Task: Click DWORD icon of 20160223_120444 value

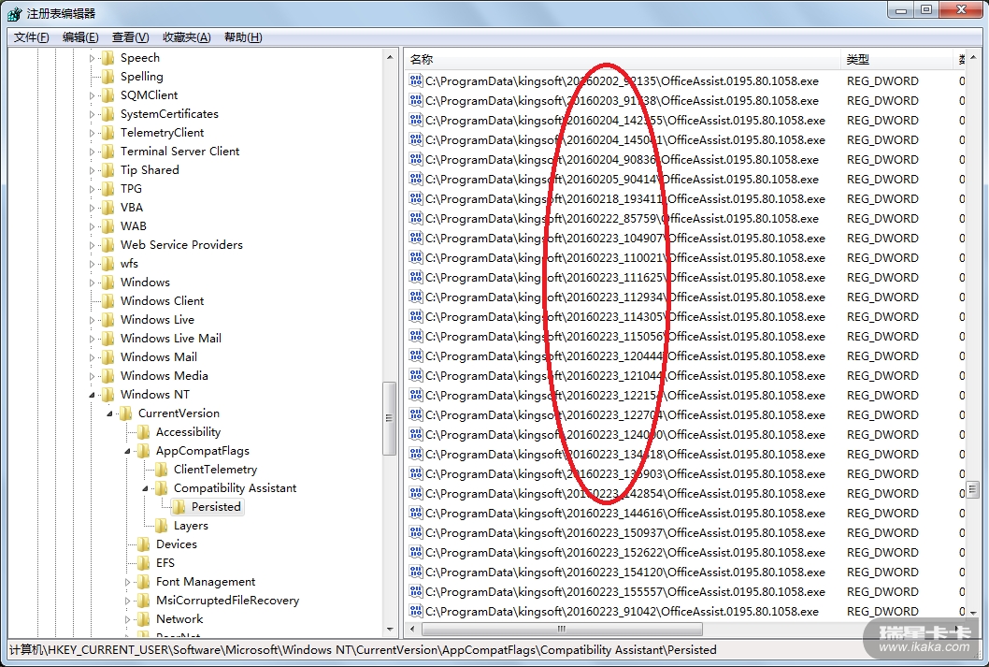Action: 416,355
